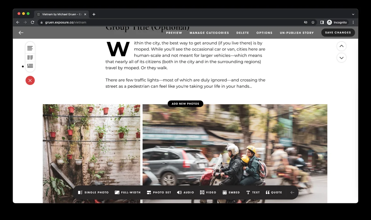Image resolution: width=371 pixels, height=220 pixels.
Task: Select two-column text layout icon
Action: [x=30, y=57]
